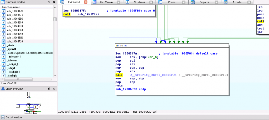Select sub_10004F20 in functions list
The height and width of the screenshot is (120, 269).
(x=27, y=41)
